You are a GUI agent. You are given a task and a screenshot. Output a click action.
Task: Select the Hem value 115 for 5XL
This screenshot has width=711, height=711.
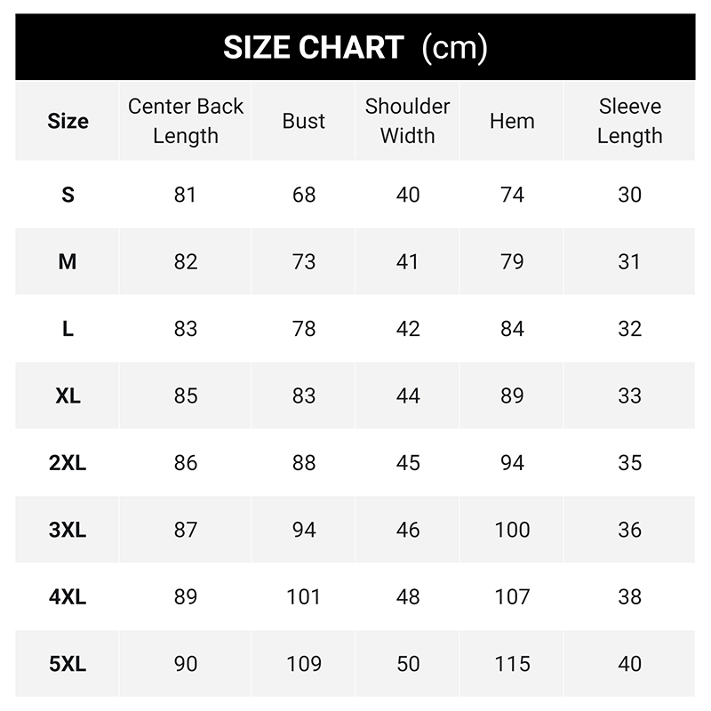pos(512,664)
